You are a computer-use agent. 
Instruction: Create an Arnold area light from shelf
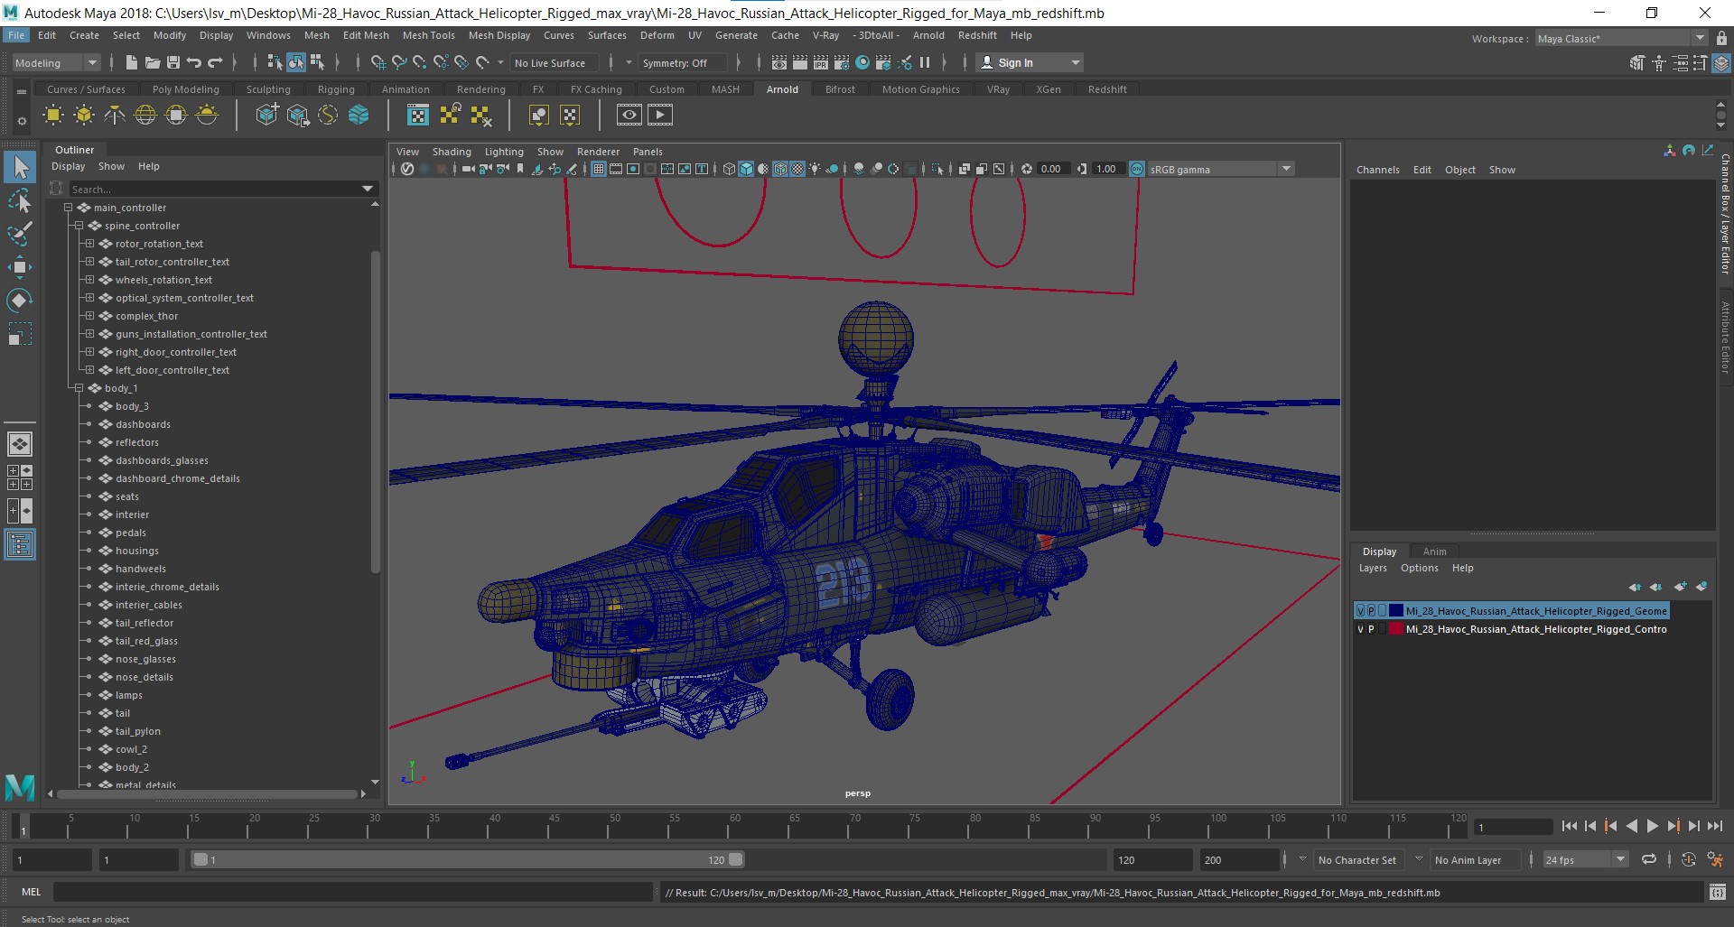click(53, 115)
